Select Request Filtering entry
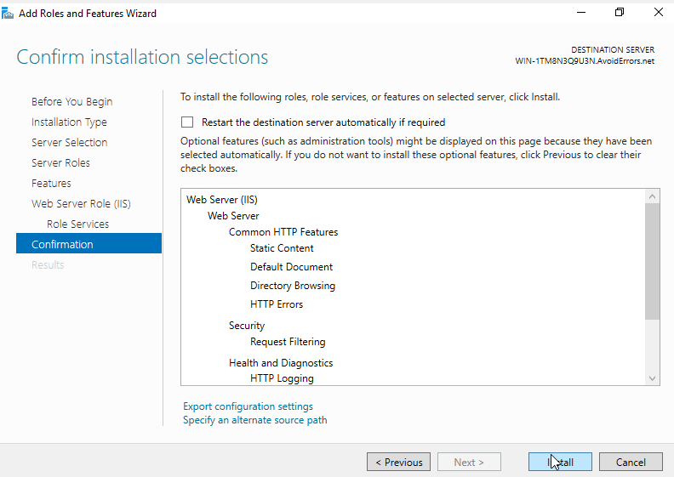This screenshot has height=477, width=674. coord(288,342)
